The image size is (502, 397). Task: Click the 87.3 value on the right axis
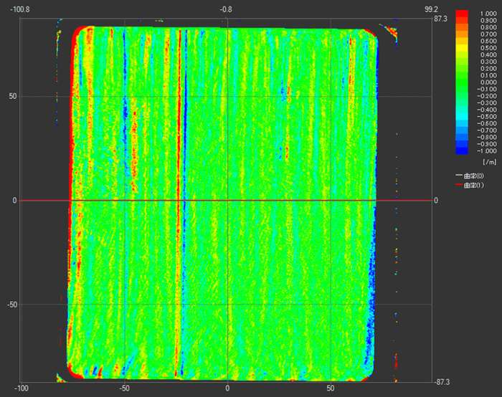441,19
